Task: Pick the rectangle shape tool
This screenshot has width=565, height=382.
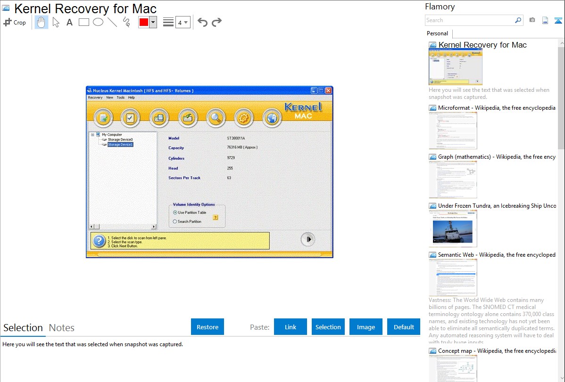Action: 83,22
